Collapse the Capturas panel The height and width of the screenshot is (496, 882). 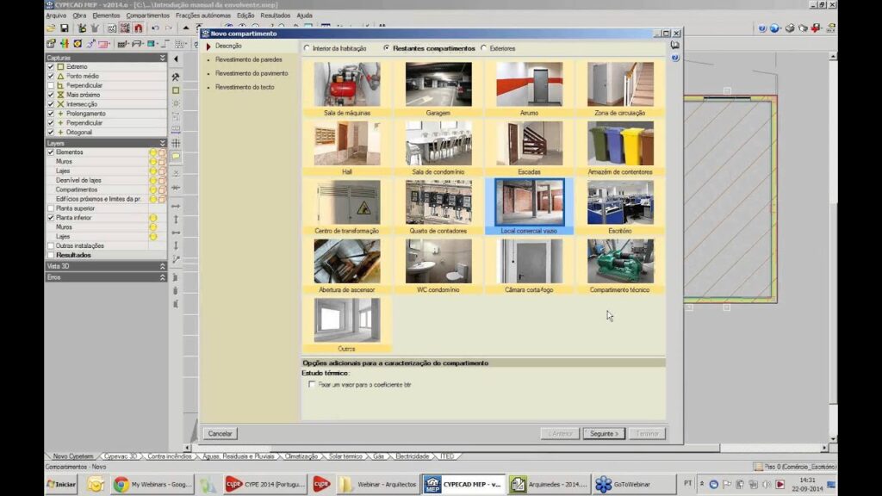point(162,58)
